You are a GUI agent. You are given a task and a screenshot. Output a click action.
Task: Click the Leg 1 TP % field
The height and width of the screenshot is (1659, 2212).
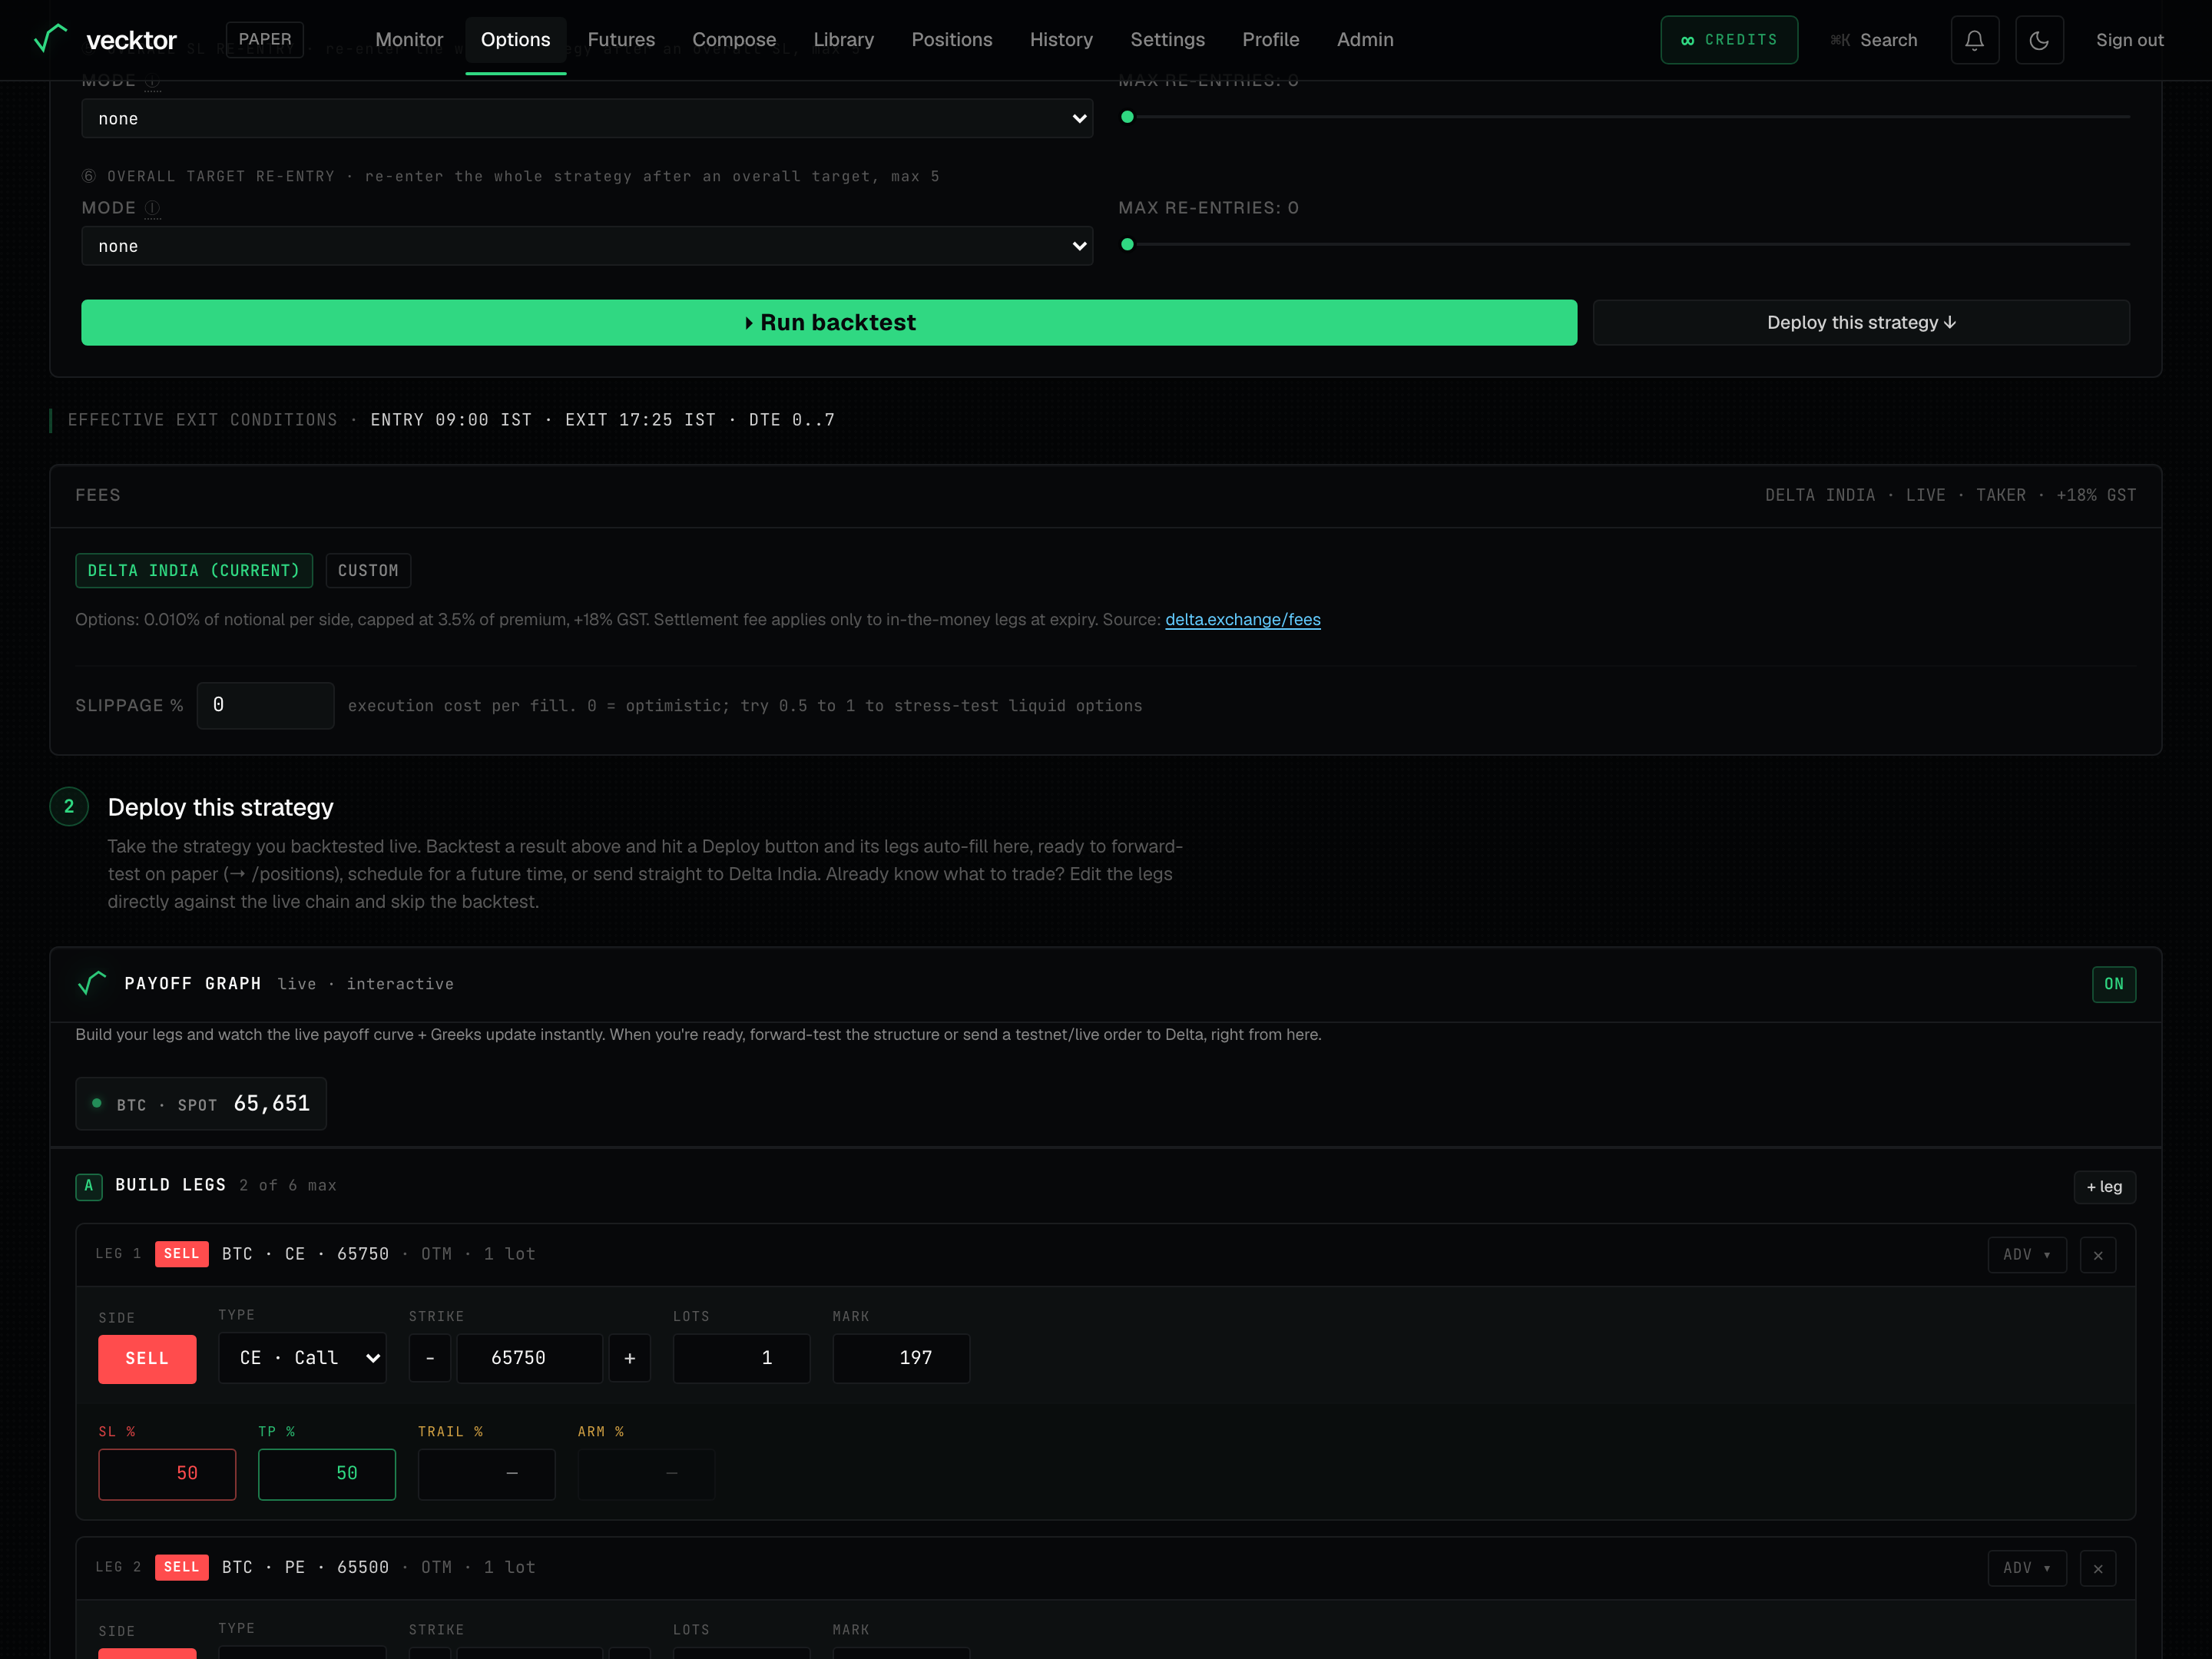pyautogui.click(x=327, y=1474)
